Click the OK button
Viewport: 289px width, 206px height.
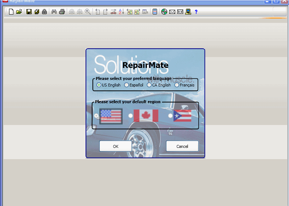(116, 146)
